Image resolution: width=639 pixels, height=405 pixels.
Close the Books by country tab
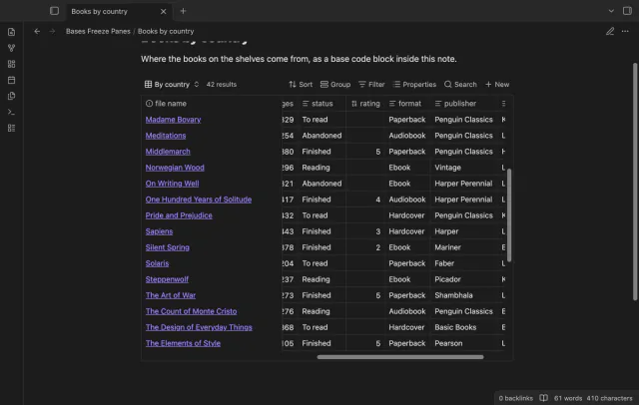click(x=163, y=11)
